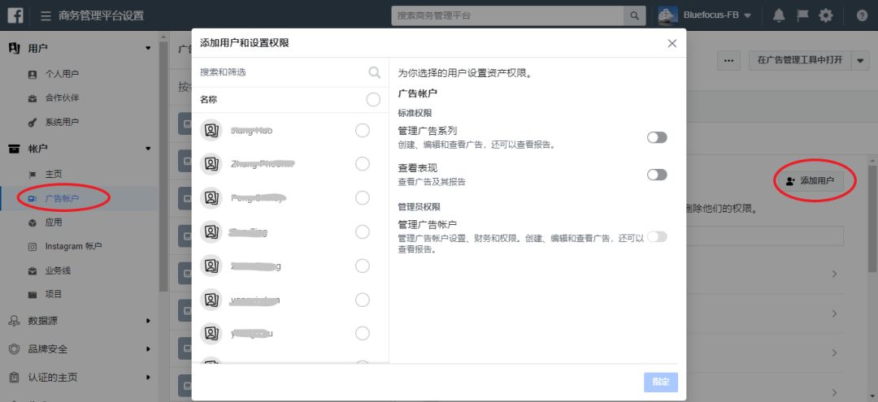
Task: Click the Facebook logo icon
Action: (x=15, y=15)
